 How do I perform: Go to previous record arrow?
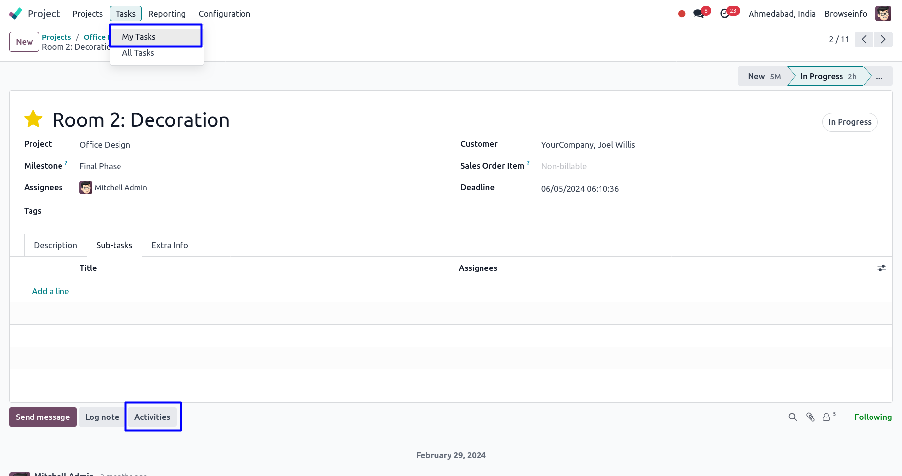pyautogui.click(x=864, y=39)
